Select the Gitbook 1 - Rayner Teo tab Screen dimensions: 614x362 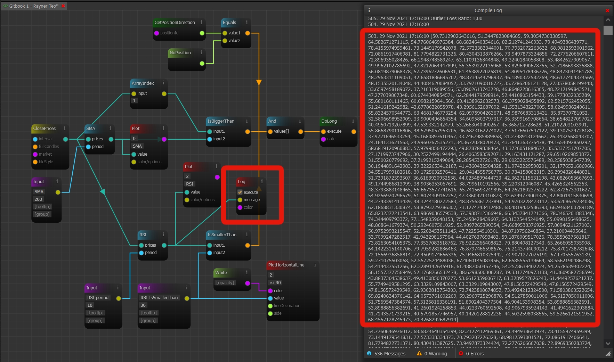tap(33, 6)
